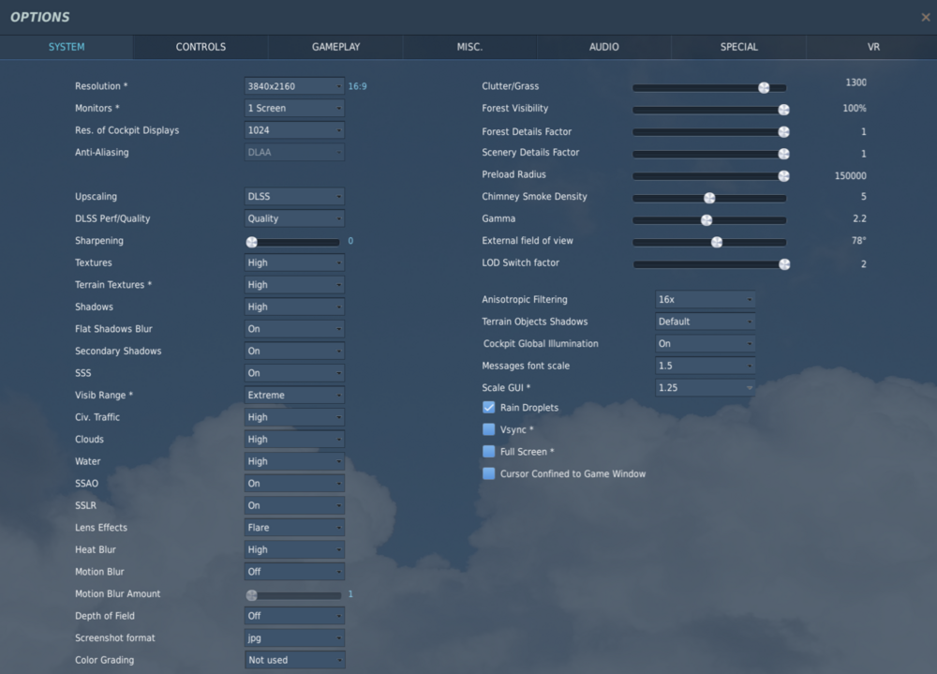
Task: Click the Gamma slider handle
Action: [x=706, y=220]
